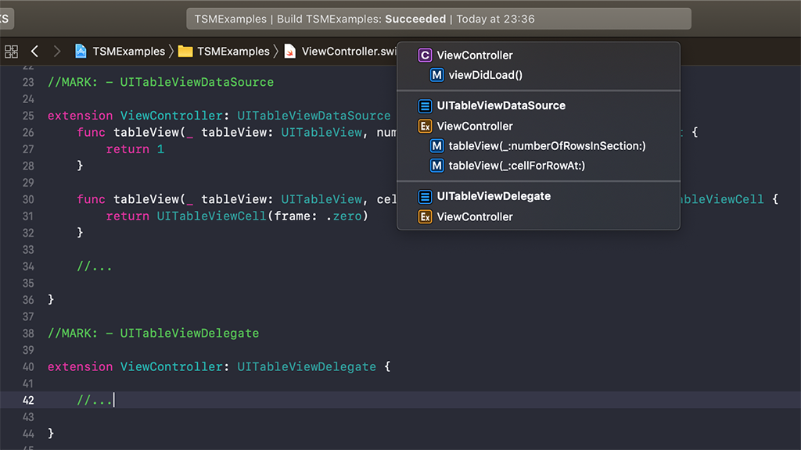Place cursor on the line 34 comment
The image size is (801, 450).
coord(95,266)
